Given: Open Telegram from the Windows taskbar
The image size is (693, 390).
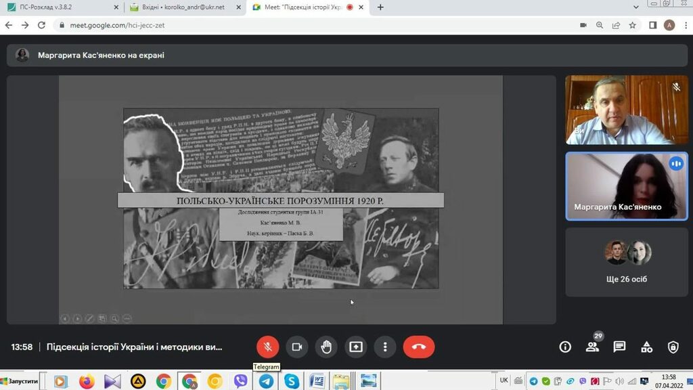Looking at the screenshot, I should point(267,381).
